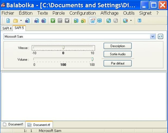Open the Outils menu

click(x=129, y=13)
